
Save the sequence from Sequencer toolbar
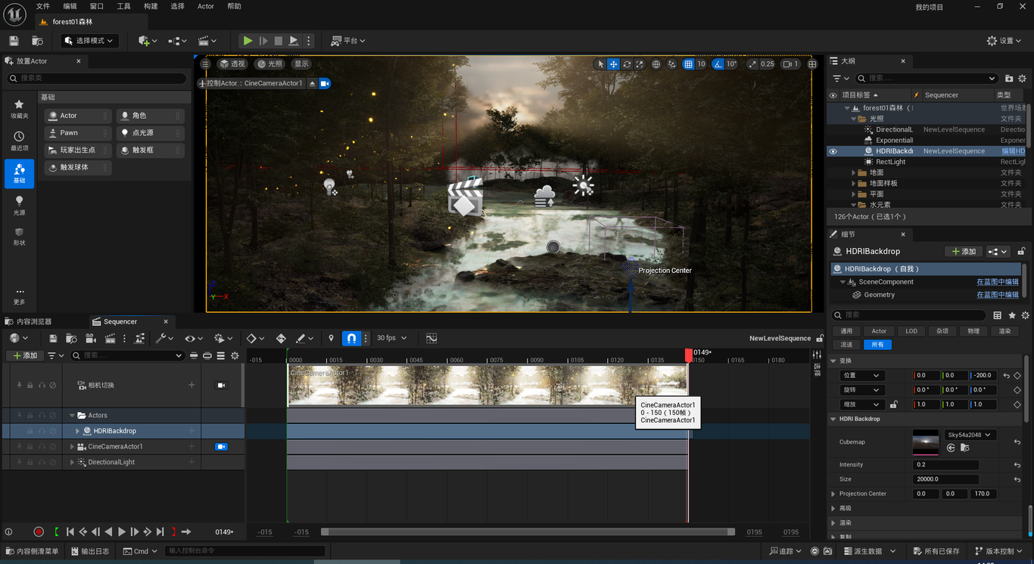coord(53,338)
